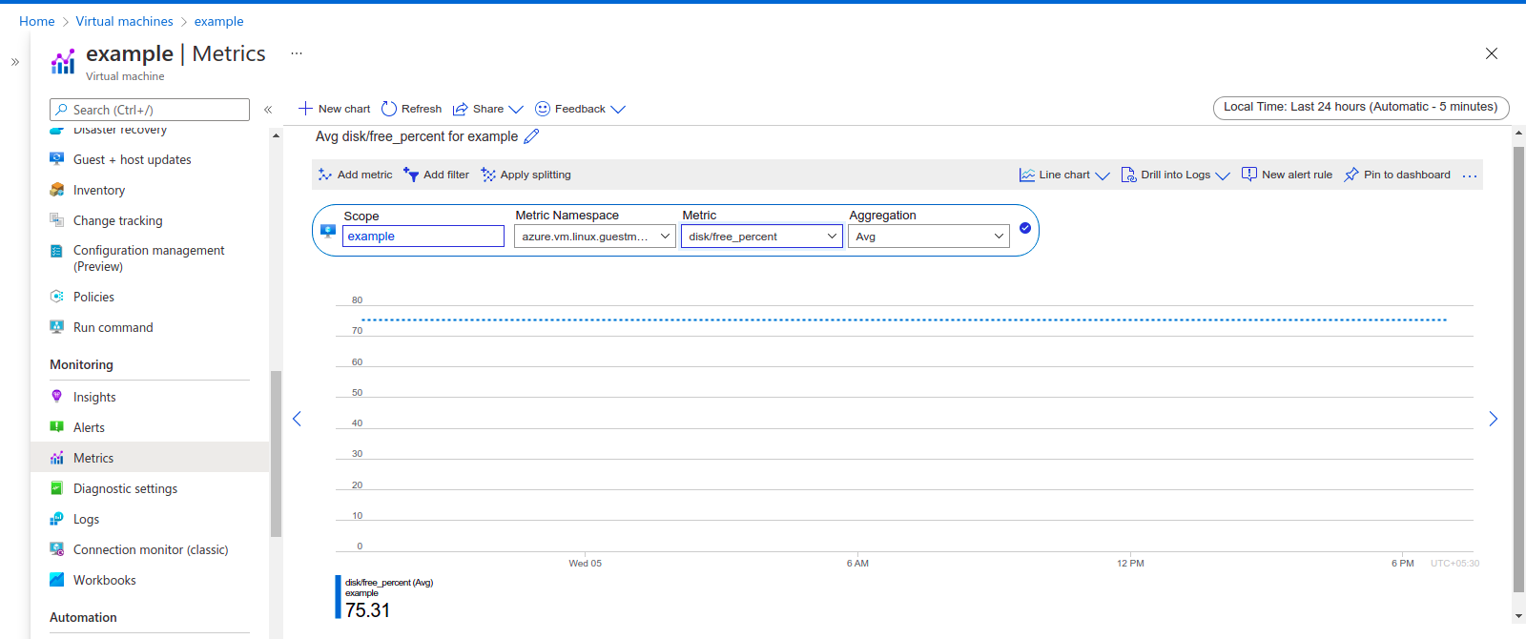Screen dimensions: 1526x639
Task: Open Connection monitor (classic) menu item
Action: click(x=150, y=549)
